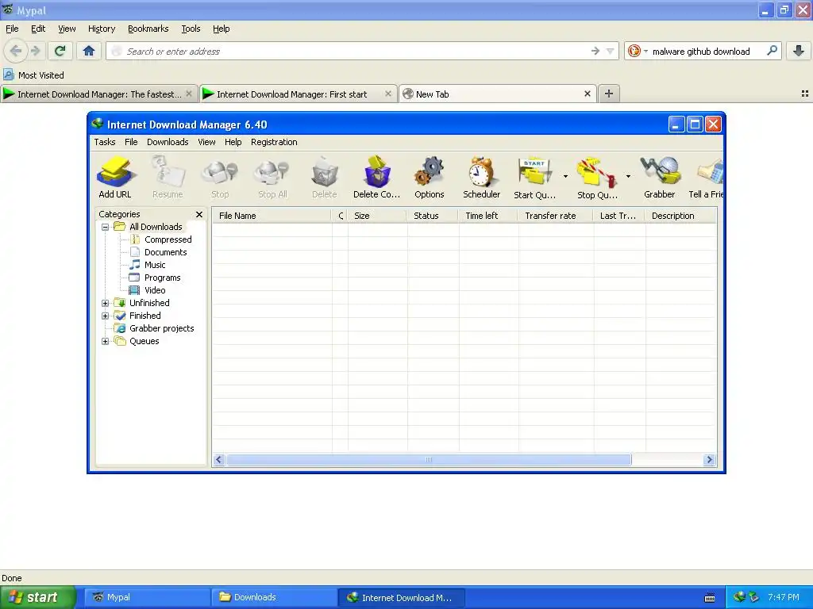Click Most Visited bookmark button
The width and height of the screenshot is (813, 609).
coord(34,75)
